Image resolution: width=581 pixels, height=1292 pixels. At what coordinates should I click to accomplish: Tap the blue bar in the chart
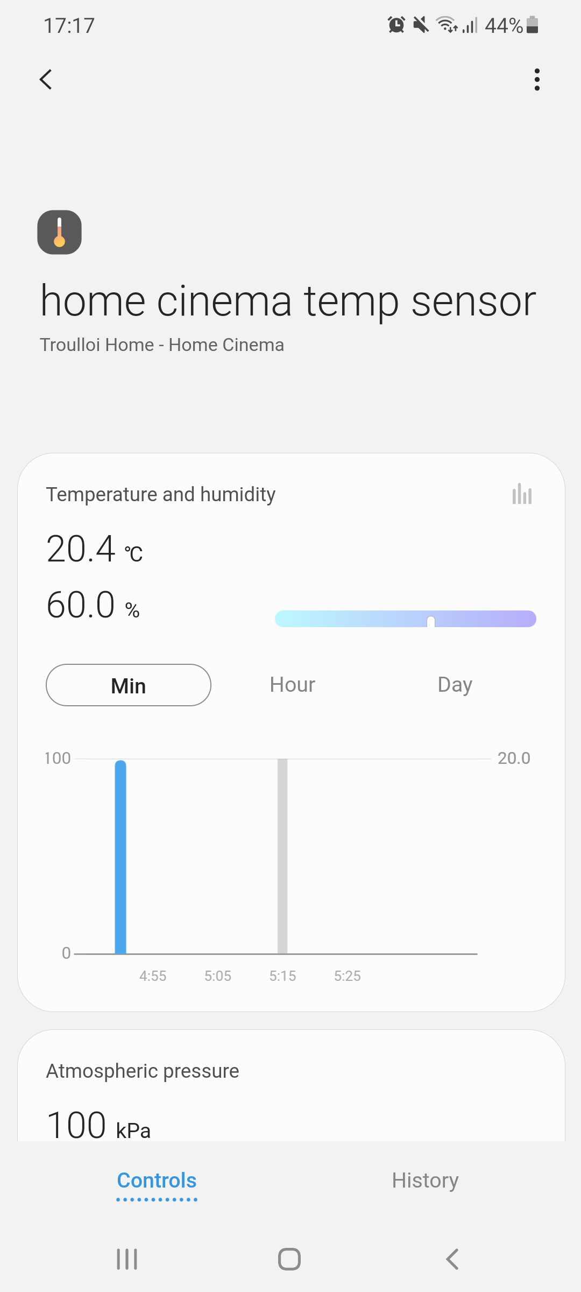121,856
